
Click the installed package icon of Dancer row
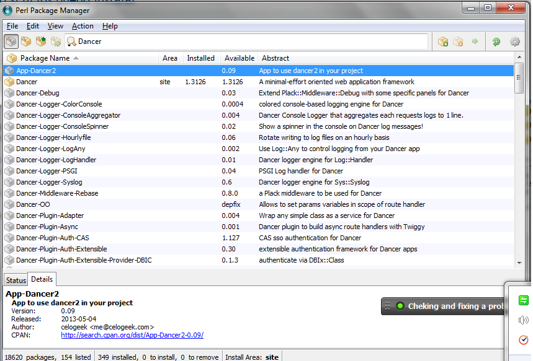click(9, 82)
